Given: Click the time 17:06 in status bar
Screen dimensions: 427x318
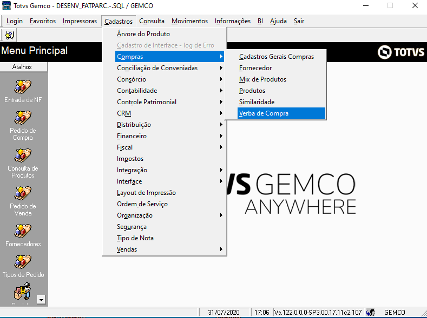Looking at the screenshot, I should (x=261, y=312).
